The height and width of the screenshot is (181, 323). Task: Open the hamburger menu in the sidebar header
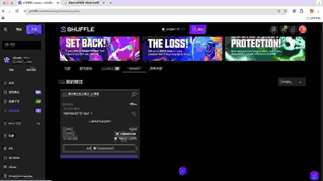pyautogui.click(x=6, y=29)
